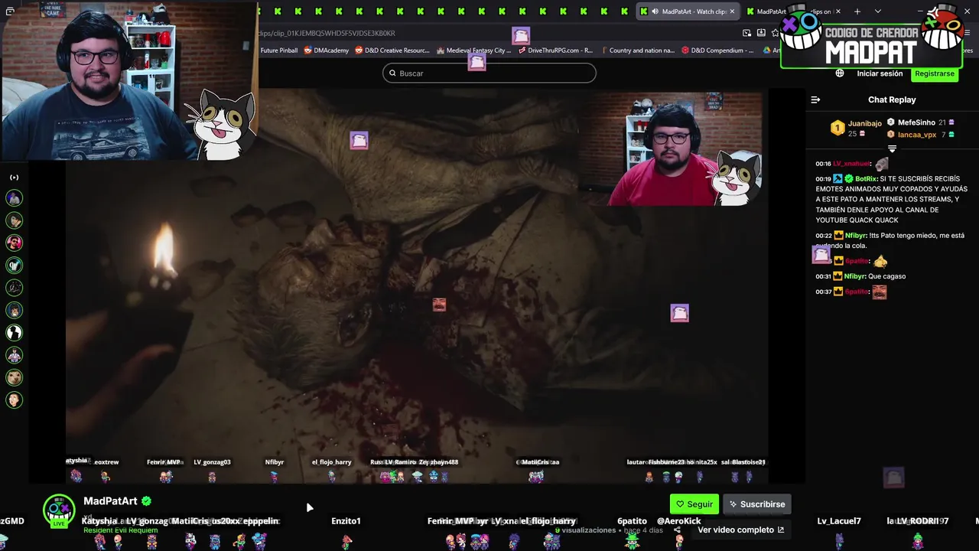The image size is (979, 551).
Task: Open the W logo channel avatar
Action: (x=14, y=266)
